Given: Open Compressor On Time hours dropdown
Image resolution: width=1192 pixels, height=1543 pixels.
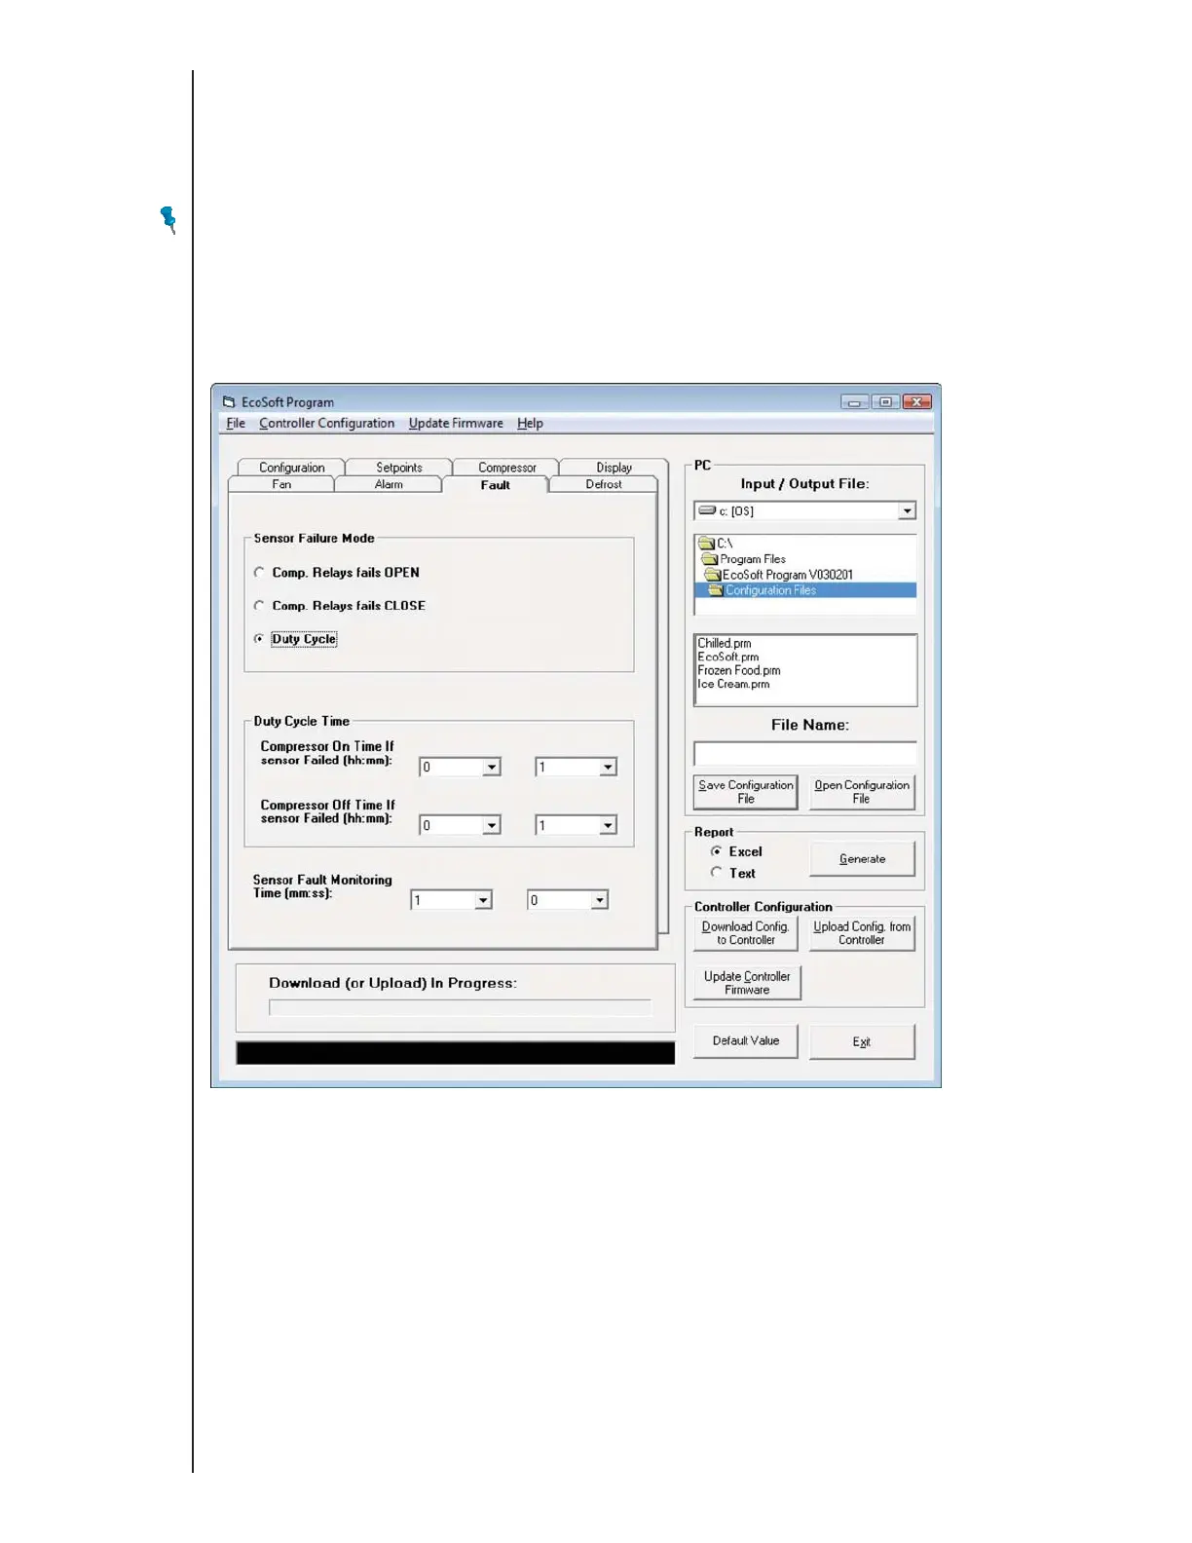Looking at the screenshot, I should tap(492, 768).
